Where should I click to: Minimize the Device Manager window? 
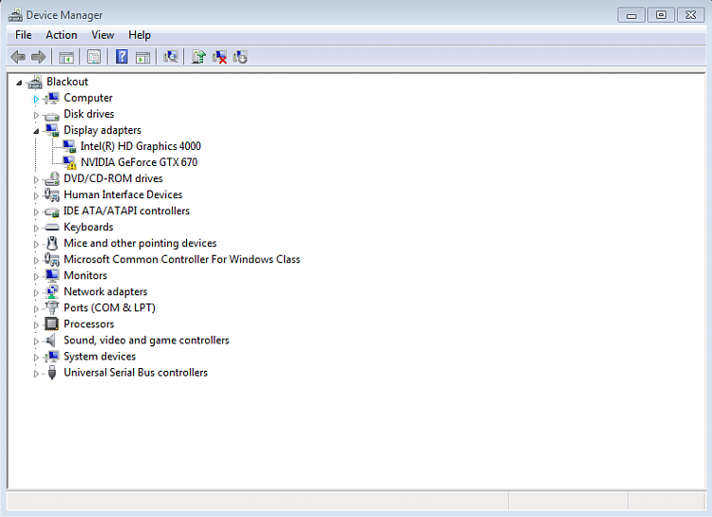coord(631,15)
